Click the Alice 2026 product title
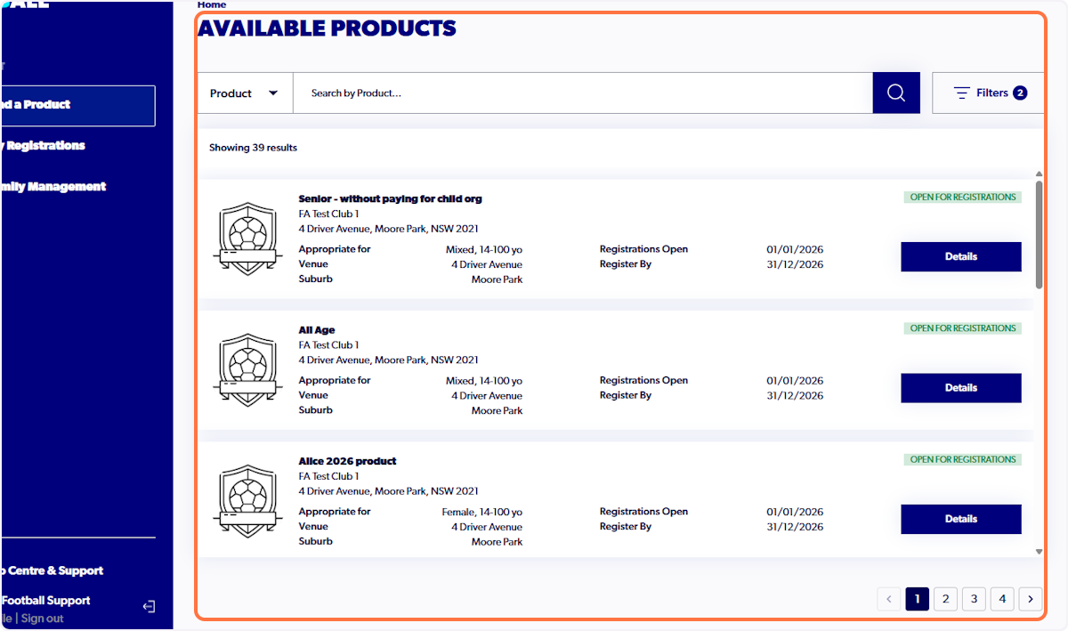 (347, 461)
